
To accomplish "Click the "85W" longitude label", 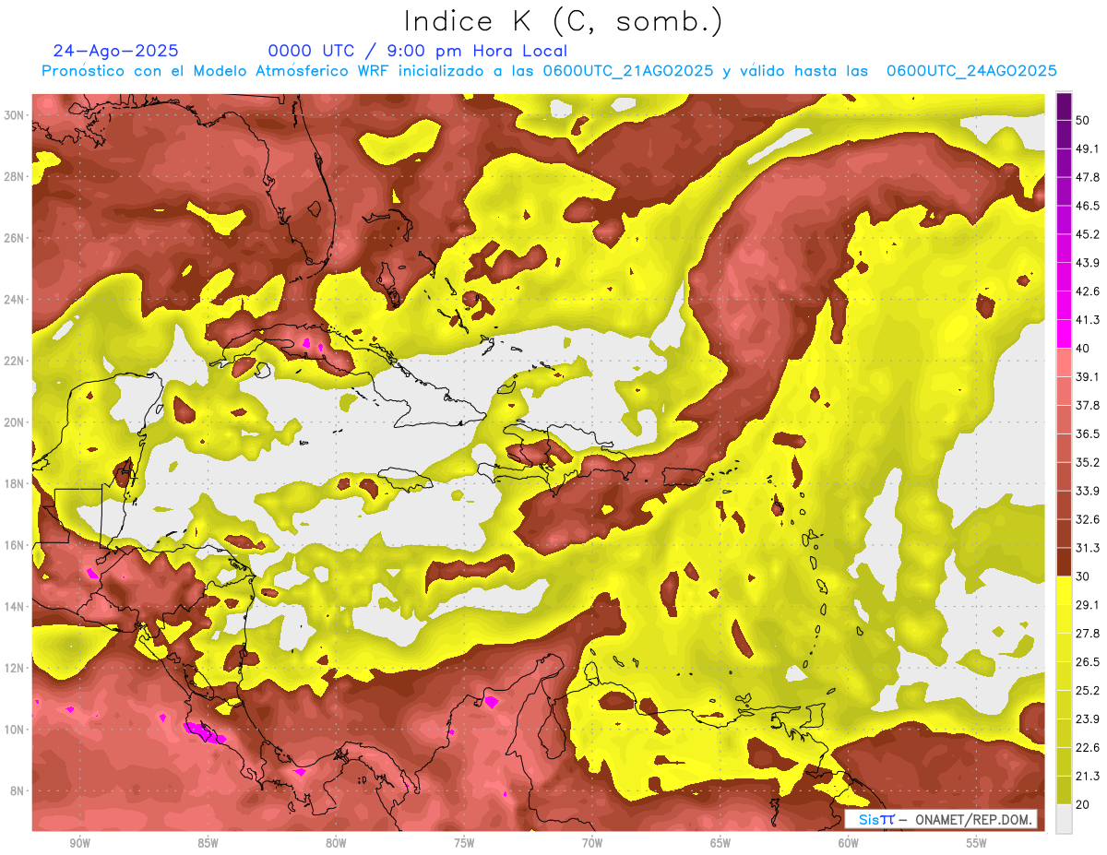I will 208,844.
